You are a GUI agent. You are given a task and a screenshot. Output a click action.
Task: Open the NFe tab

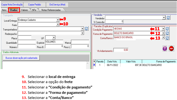(34, 10)
